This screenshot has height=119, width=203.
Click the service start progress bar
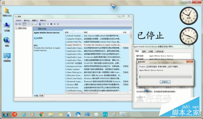click(166, 77)
